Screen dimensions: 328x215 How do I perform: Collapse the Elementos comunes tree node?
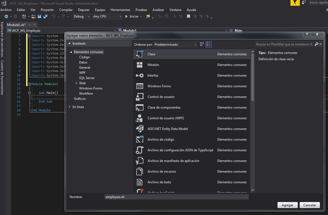(x=71, y=52)
